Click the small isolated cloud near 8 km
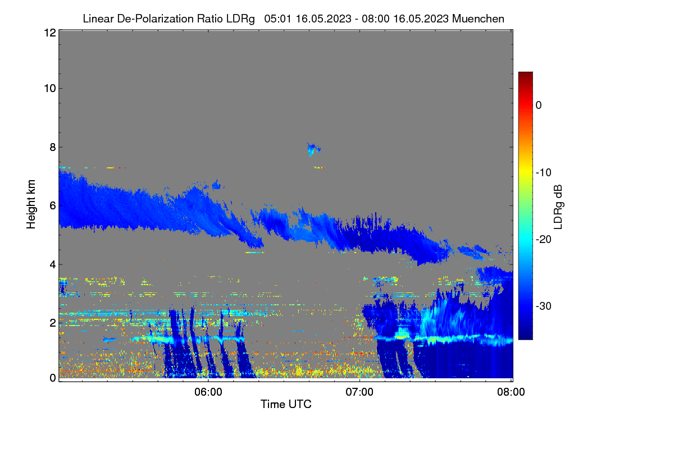674x449 pixels. click(x=313, y=149)
